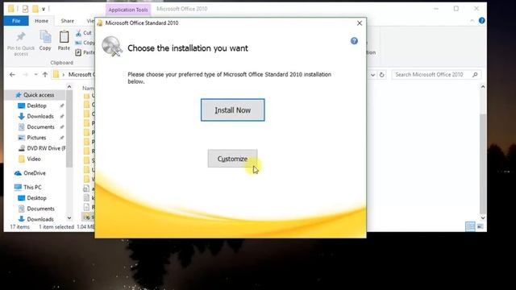Screen dimensions: 516x290
Task: Click the This PC computer icon
Action: pos(18,187)
